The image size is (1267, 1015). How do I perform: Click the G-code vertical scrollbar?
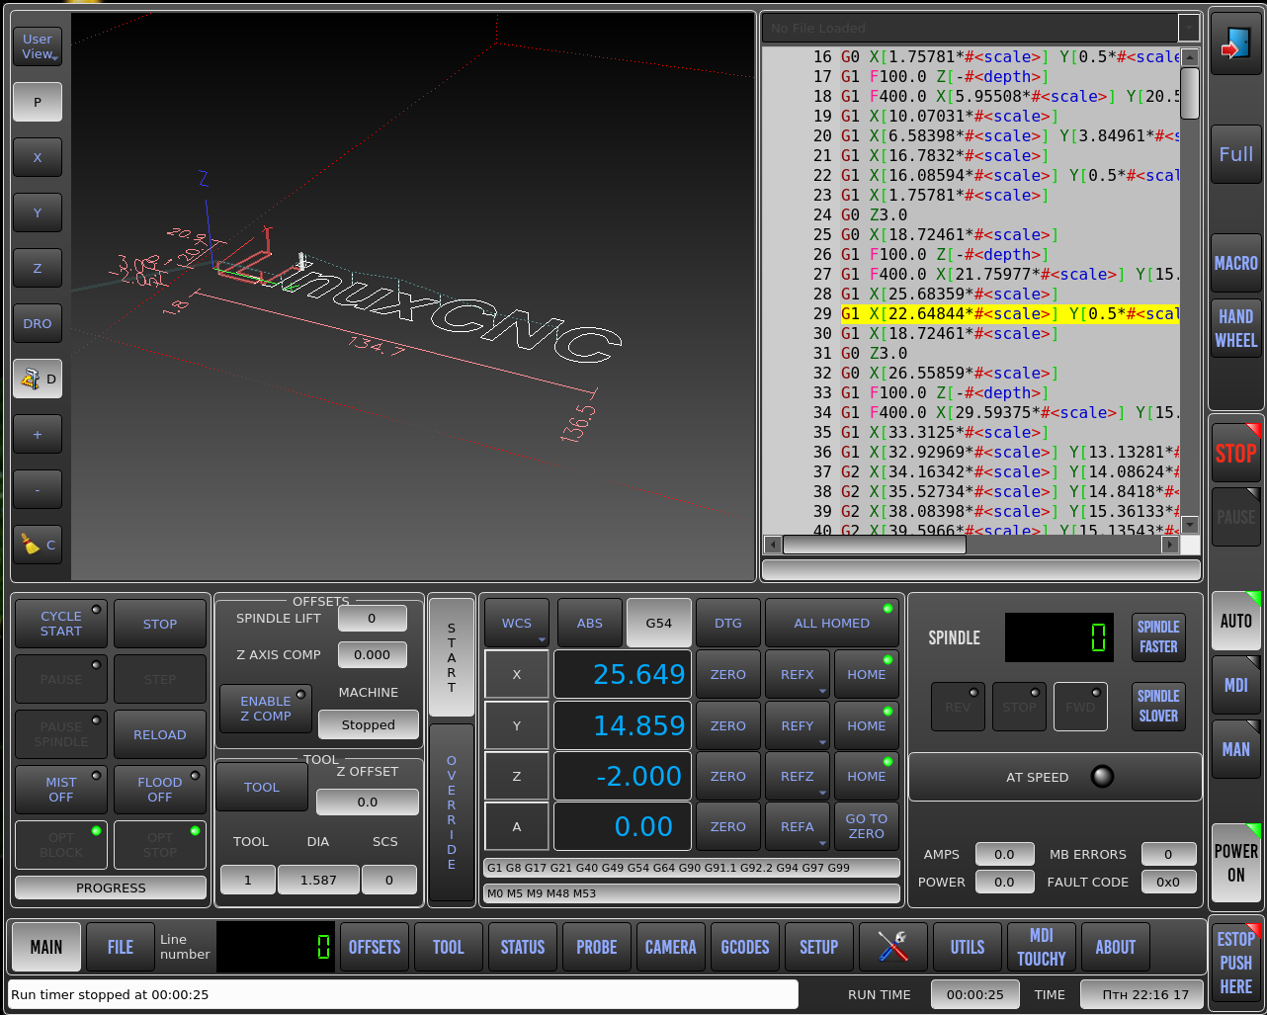1190,291
